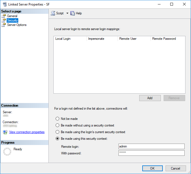Image resolution: width=191 pixels, height=174 pixels.
Task: Click the Linked Server title bar icon
Action: tap(4, 4)
